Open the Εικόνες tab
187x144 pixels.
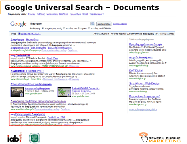pos(32,14)
